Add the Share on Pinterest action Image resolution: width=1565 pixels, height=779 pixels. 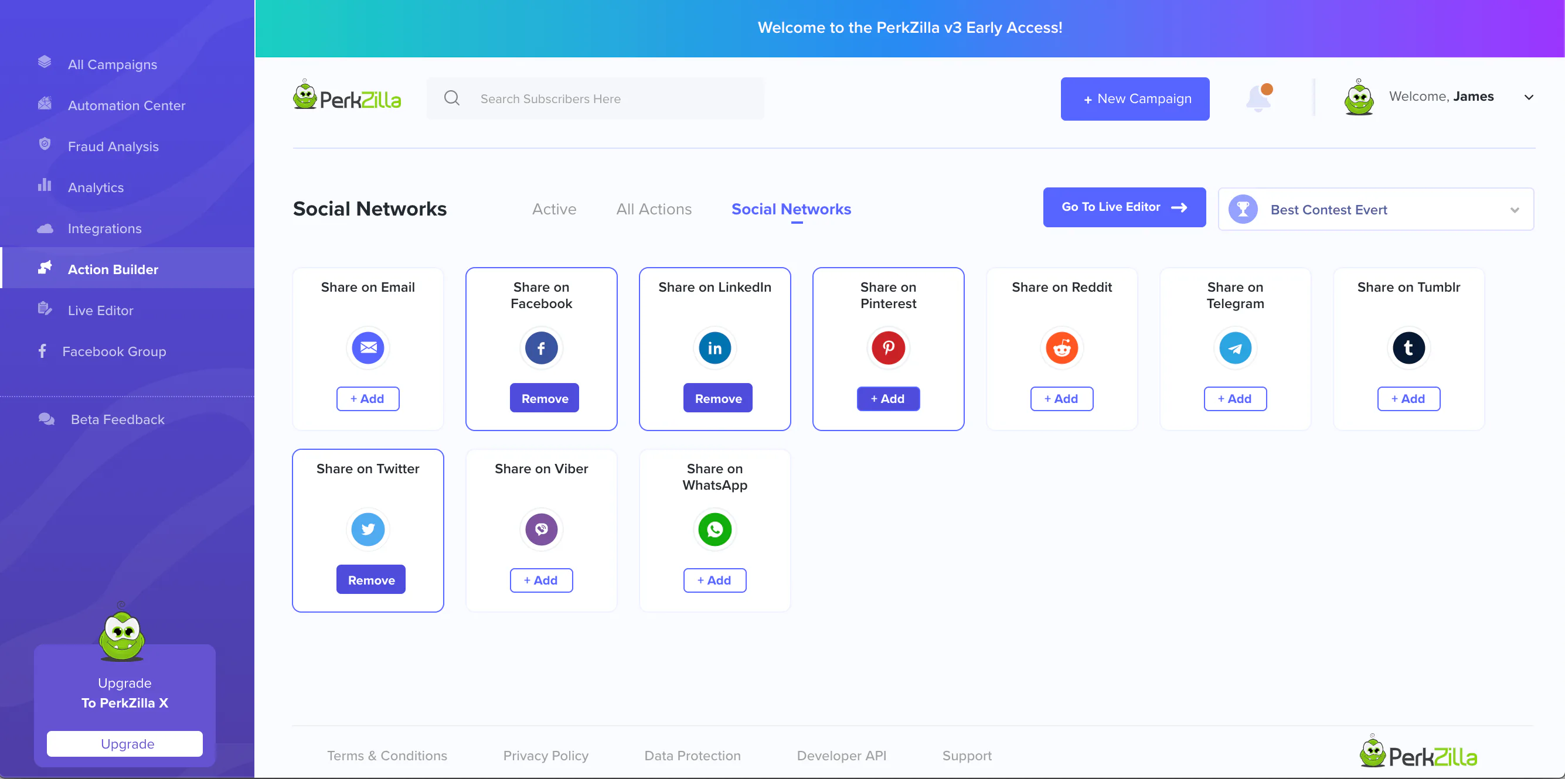coord(887,398)
